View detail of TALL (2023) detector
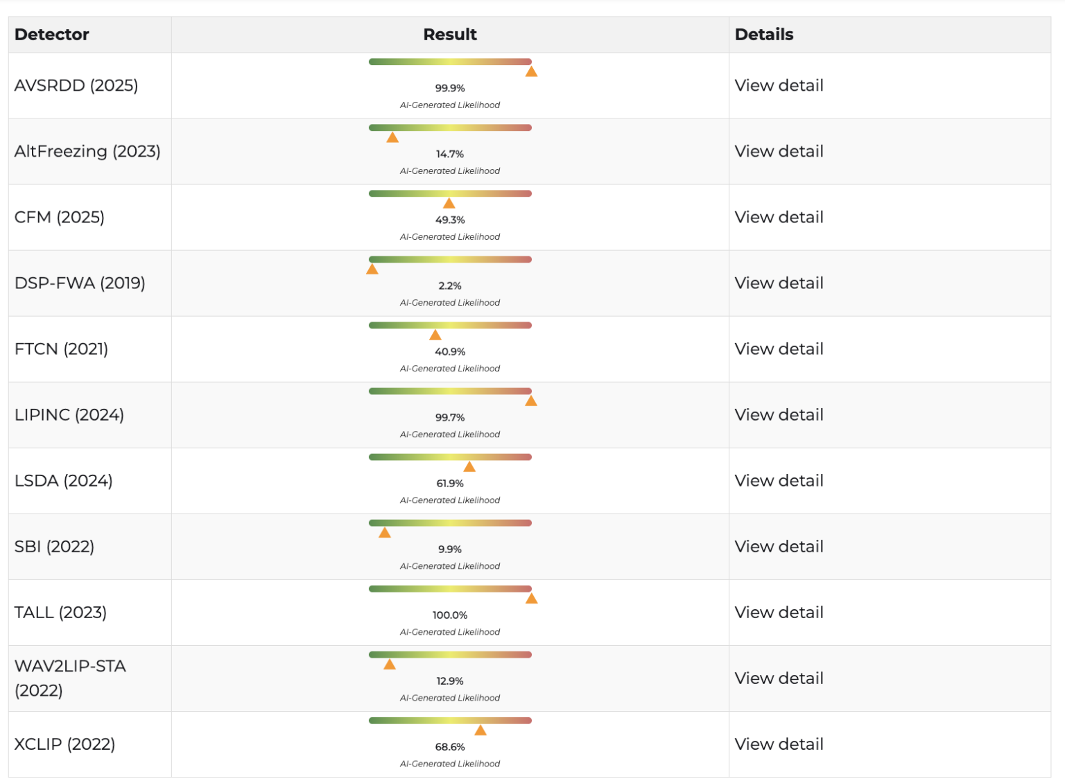The image size is (1065, 781). point(779,613)
